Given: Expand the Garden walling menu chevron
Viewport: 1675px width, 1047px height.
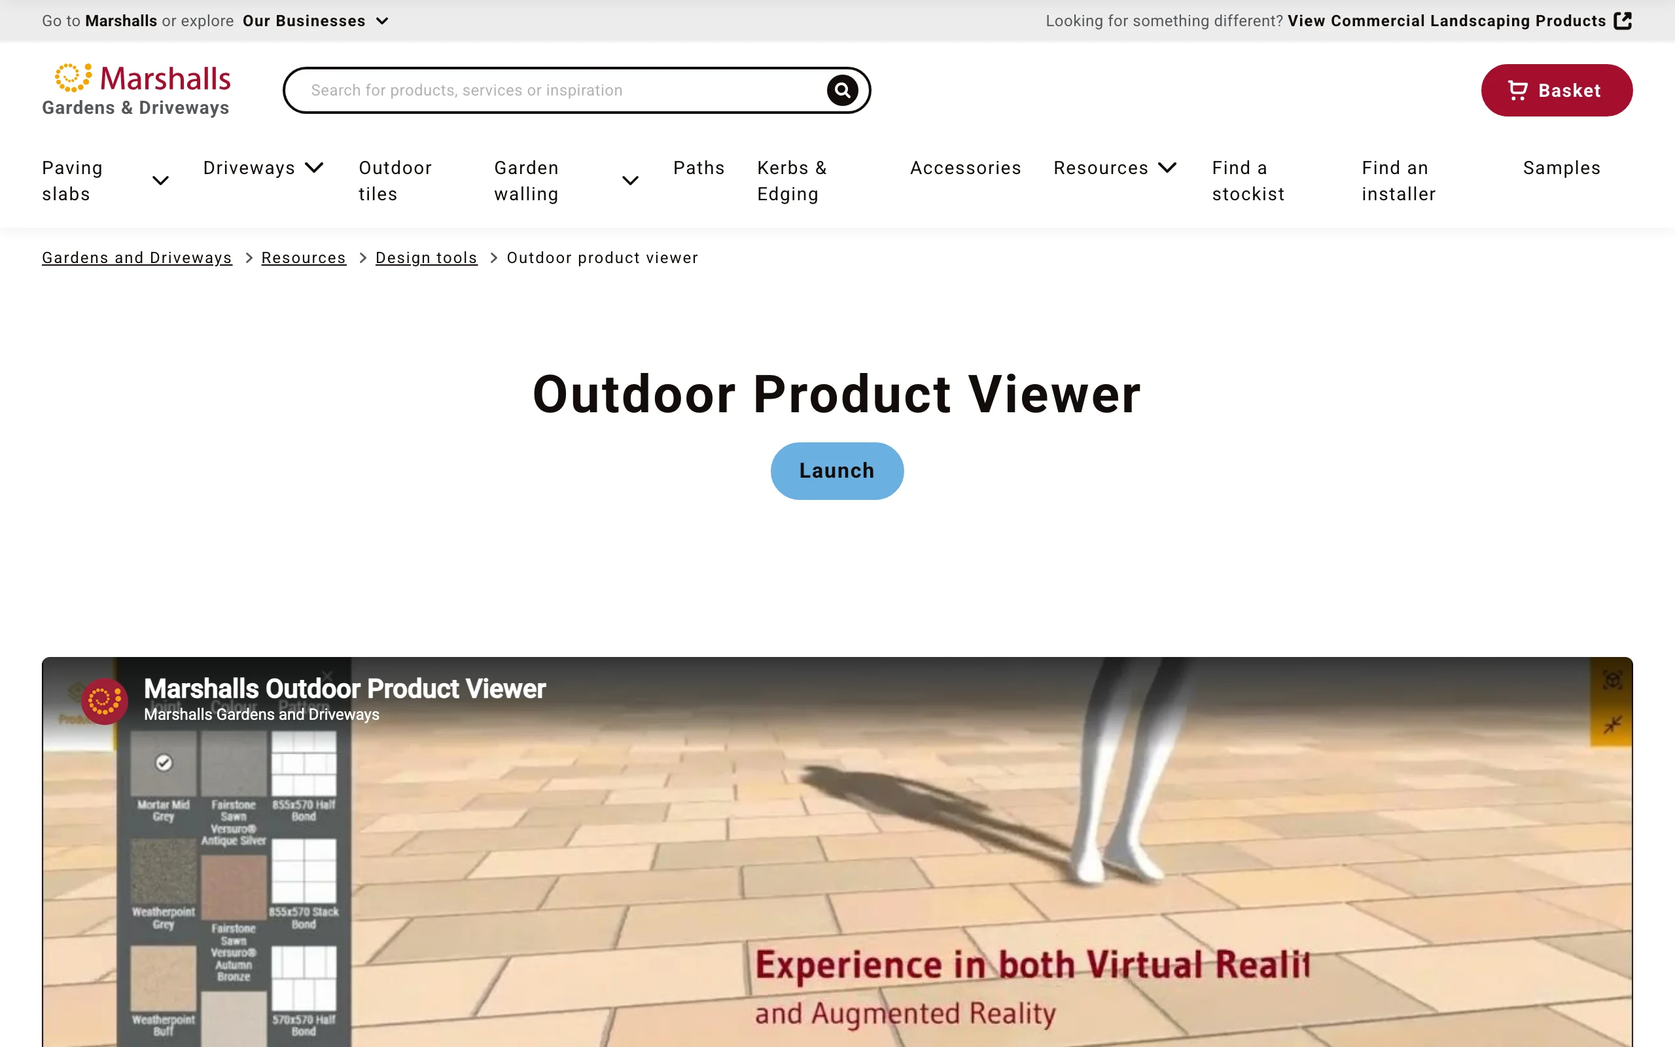Looking at the screenshot, I should point(631,181).
